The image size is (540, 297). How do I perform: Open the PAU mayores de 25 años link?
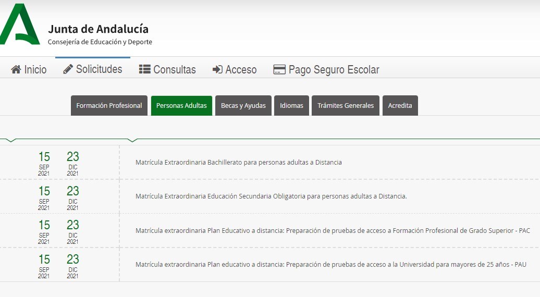[330, 265]
